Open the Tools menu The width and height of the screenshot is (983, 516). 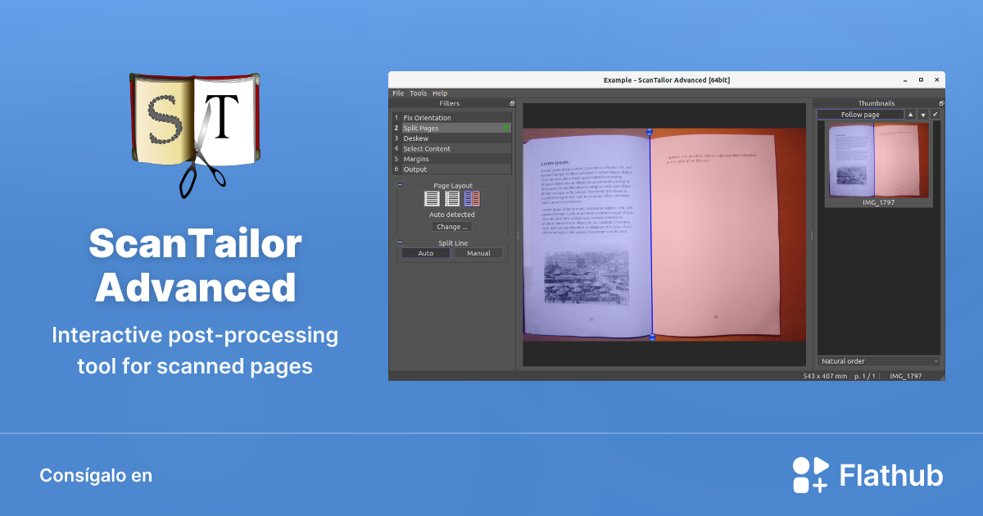tap(418, 93)
